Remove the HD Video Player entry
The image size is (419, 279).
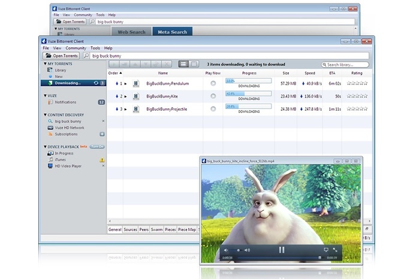point(103,166)
